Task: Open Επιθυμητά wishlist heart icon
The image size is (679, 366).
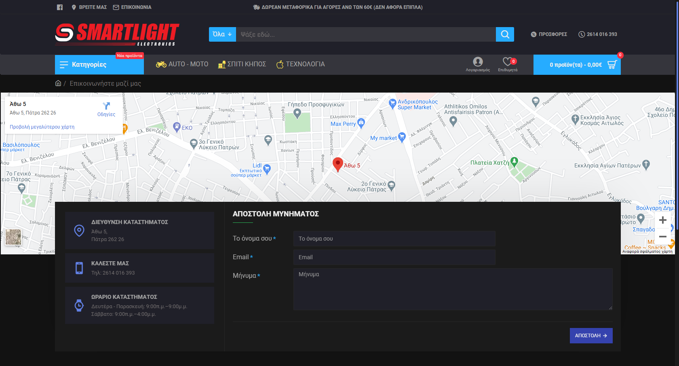Action: [508, 64]
